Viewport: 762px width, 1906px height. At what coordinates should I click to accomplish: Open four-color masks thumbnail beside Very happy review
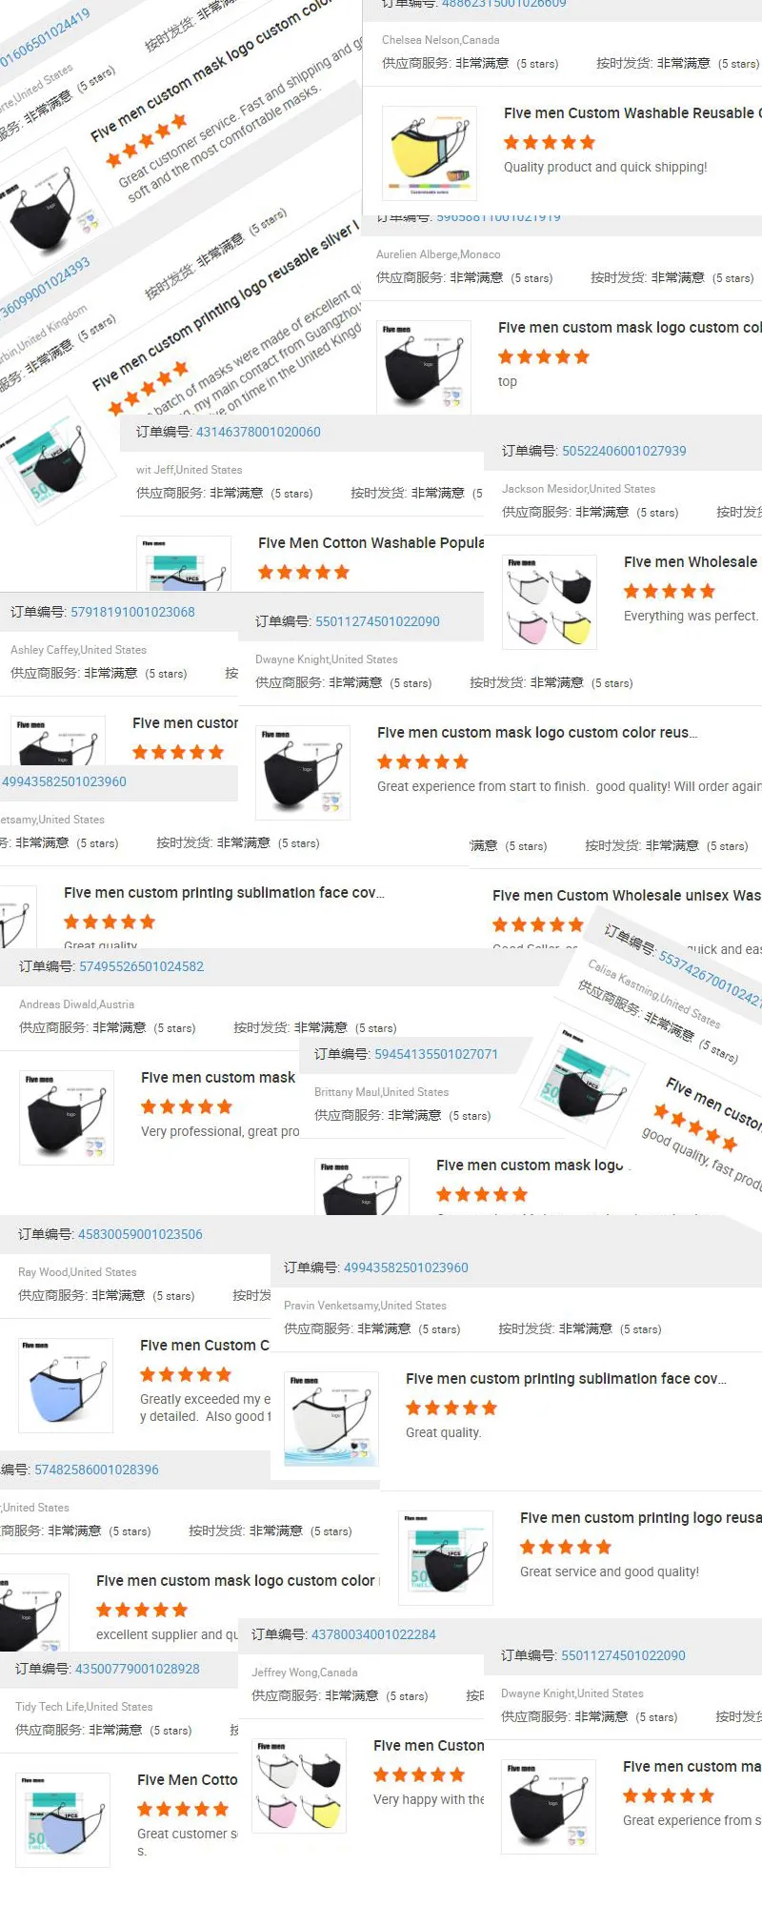[299, 1786]
